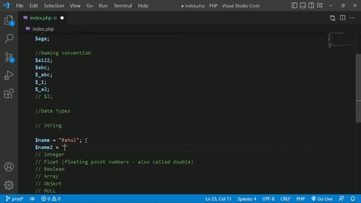
Task: Open the Source Control view
Action: pyautogui.click(x=9, y=57)
